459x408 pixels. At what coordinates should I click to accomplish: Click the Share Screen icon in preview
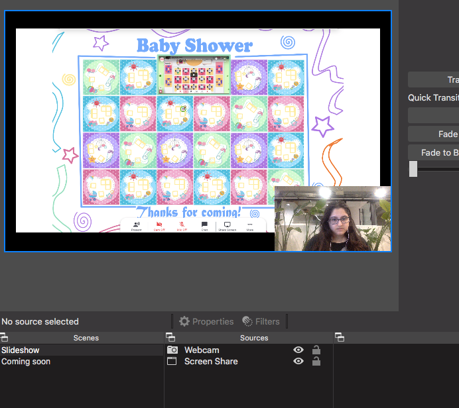(227, 225)
